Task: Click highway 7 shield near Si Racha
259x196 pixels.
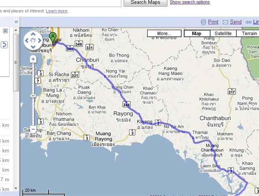Action: (38, 81)
